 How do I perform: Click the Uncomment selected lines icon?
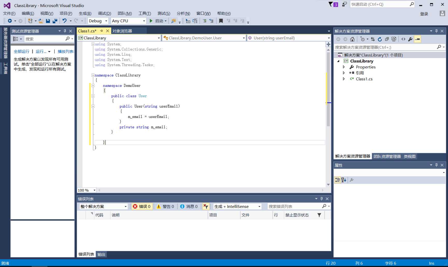(x=211, y=21)
